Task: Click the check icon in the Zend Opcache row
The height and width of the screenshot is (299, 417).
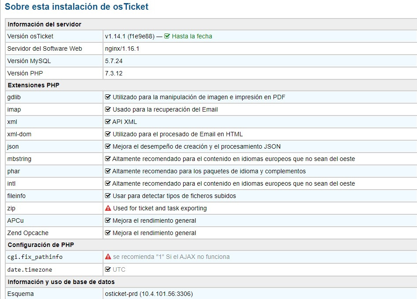Action: click(108, 233)
